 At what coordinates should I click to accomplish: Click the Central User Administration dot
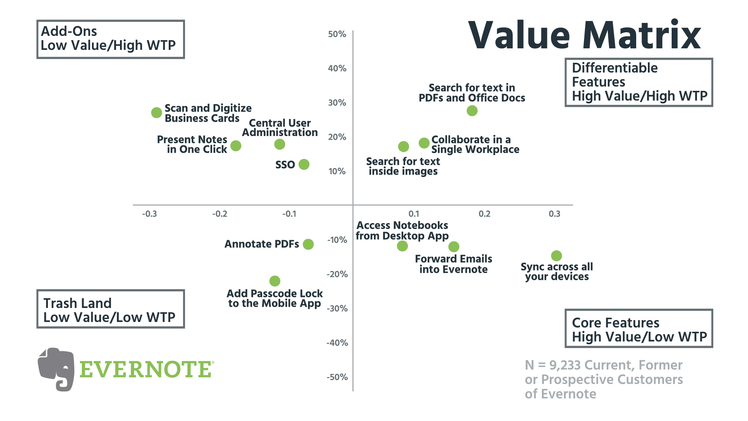click(280, 144)
